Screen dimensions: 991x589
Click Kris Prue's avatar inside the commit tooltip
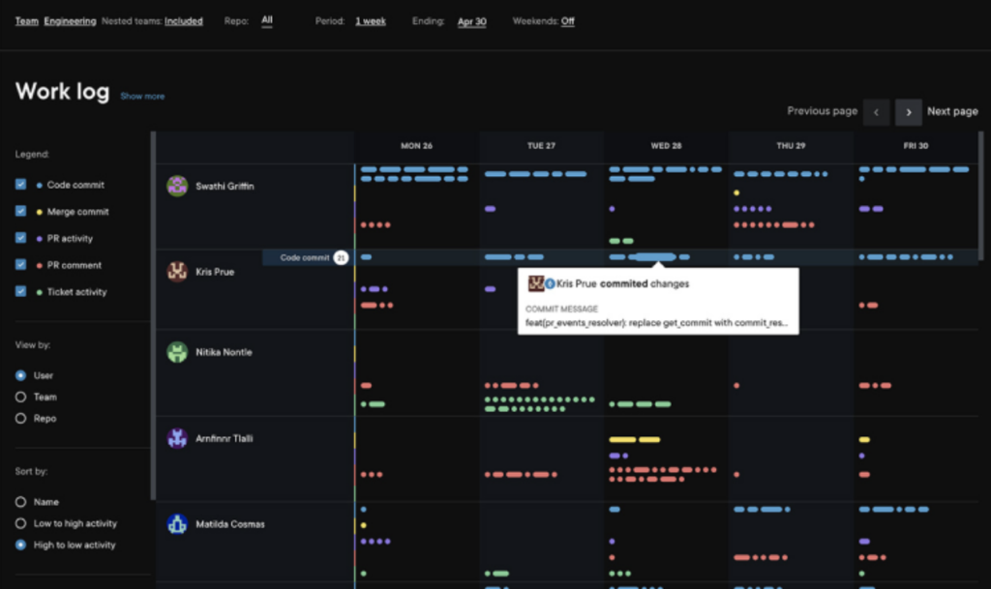tap(536, 282)
